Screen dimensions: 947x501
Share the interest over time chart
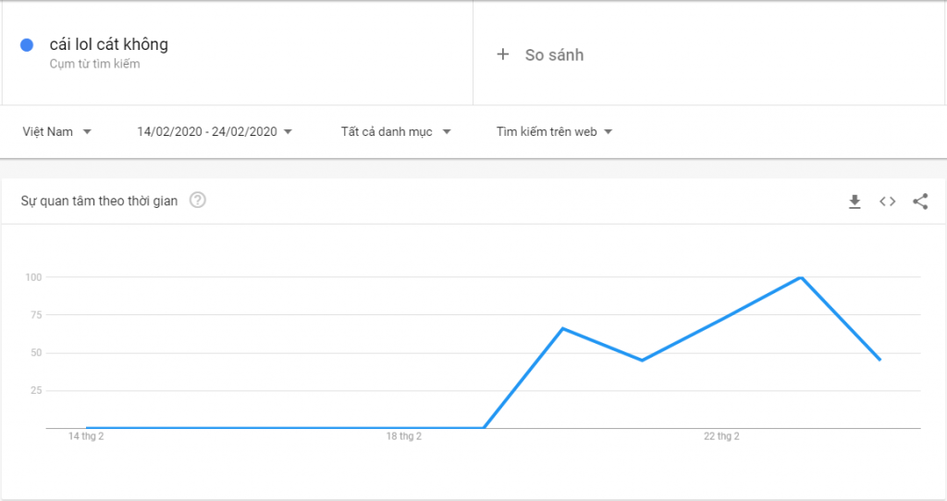(920, 202)
